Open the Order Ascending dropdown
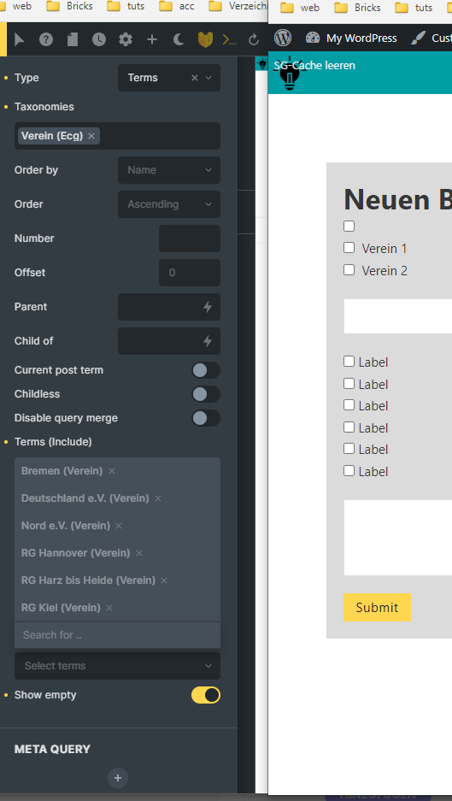The height and width of the screenshot is (801, 452). coord(169,204)
